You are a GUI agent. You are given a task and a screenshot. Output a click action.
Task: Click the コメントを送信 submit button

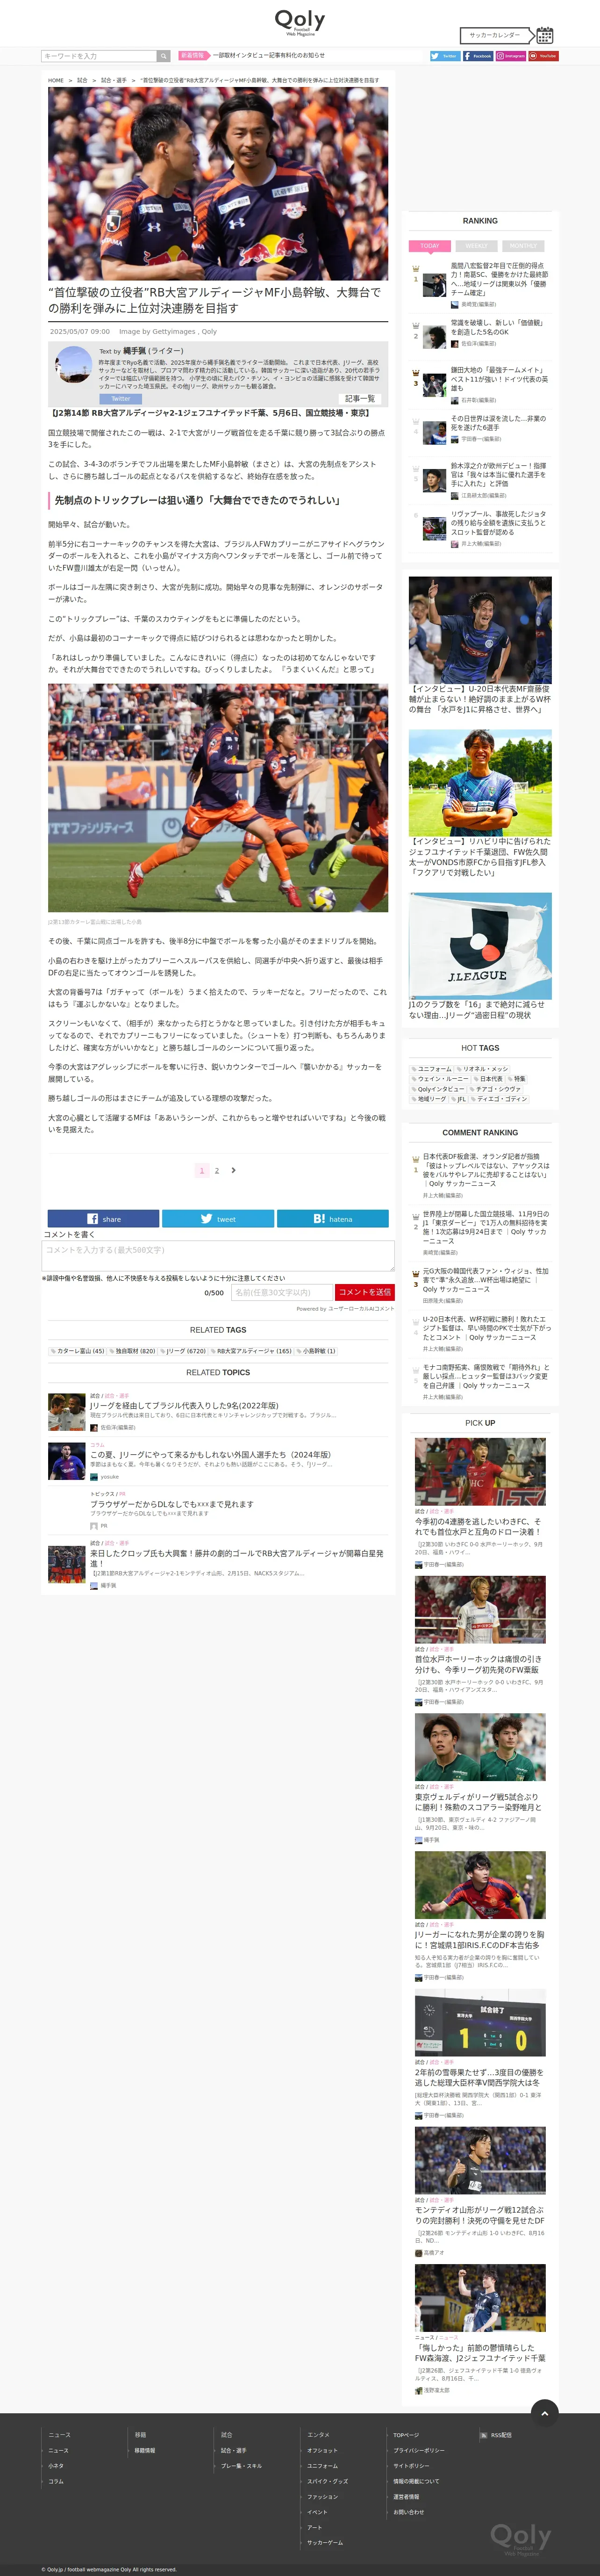[364, 1292]
